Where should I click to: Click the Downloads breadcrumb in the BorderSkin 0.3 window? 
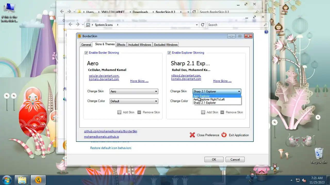point(141,12)
